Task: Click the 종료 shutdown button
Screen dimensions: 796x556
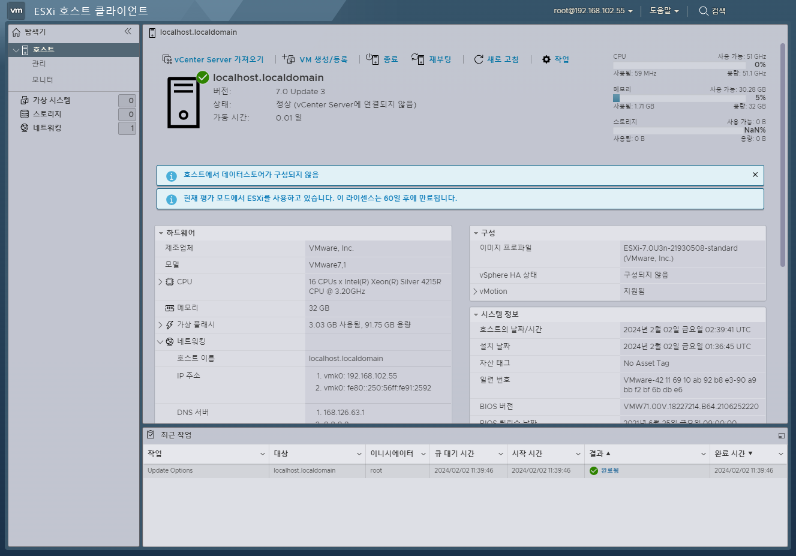Action: coord(382,59)
